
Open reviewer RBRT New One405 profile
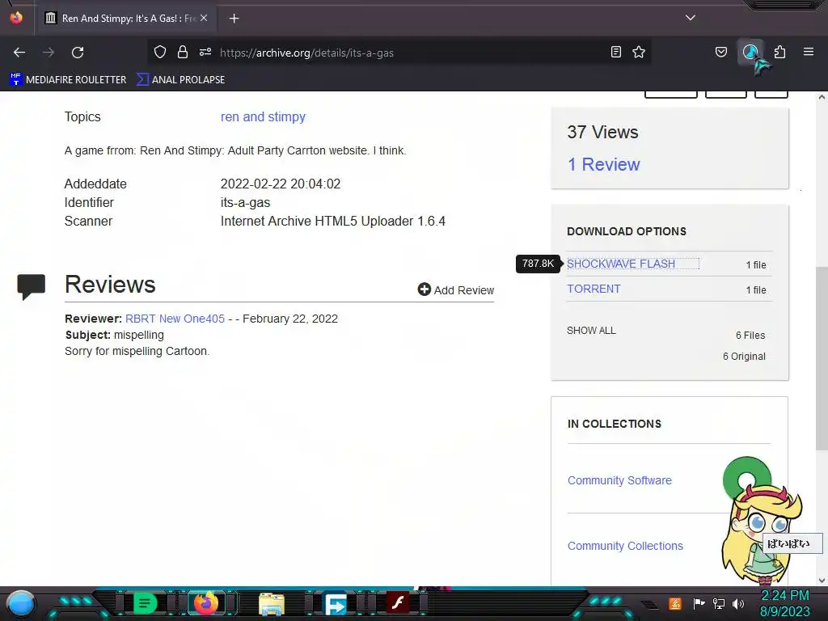pyautogui.click(x=175, y=319)
